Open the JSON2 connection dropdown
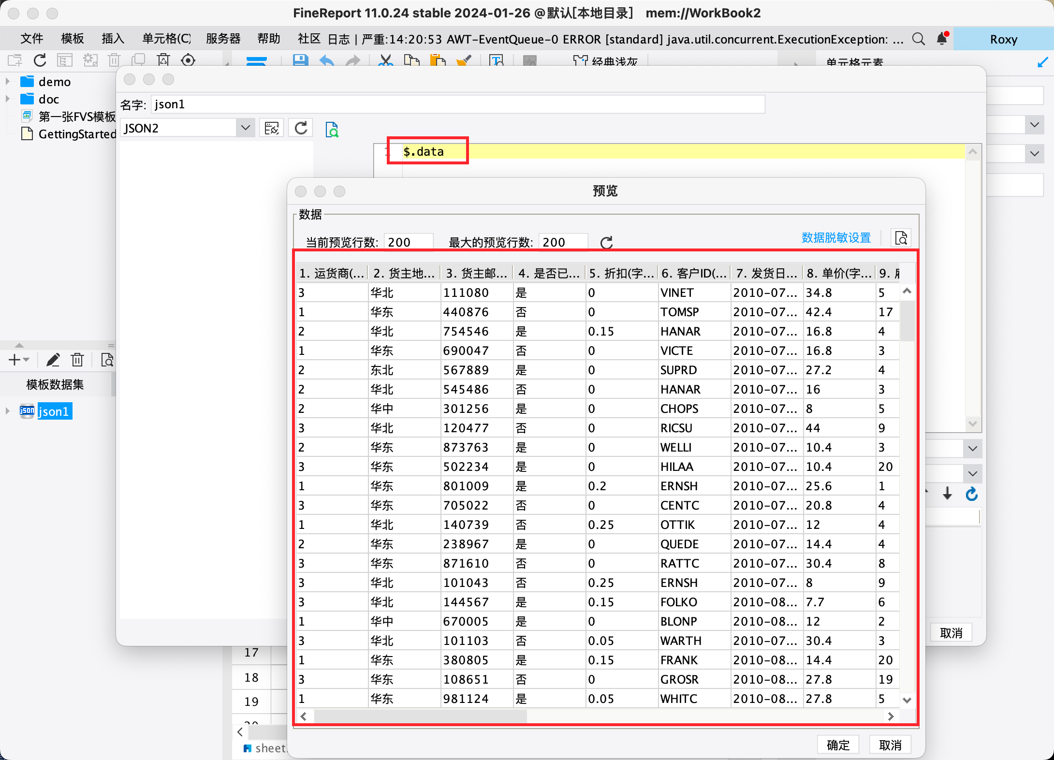Screen dimensions: 1054x760 pyautogui.click(x=245, y=128)
